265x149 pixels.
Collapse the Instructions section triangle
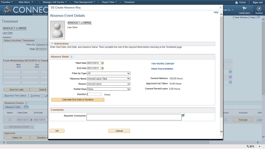52,43
